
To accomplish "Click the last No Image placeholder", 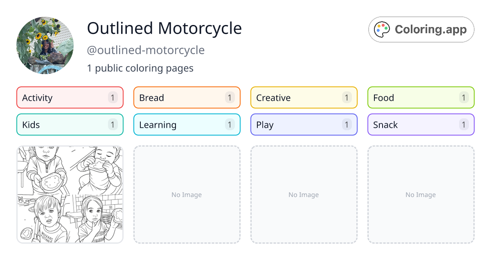I will point(421,195).
